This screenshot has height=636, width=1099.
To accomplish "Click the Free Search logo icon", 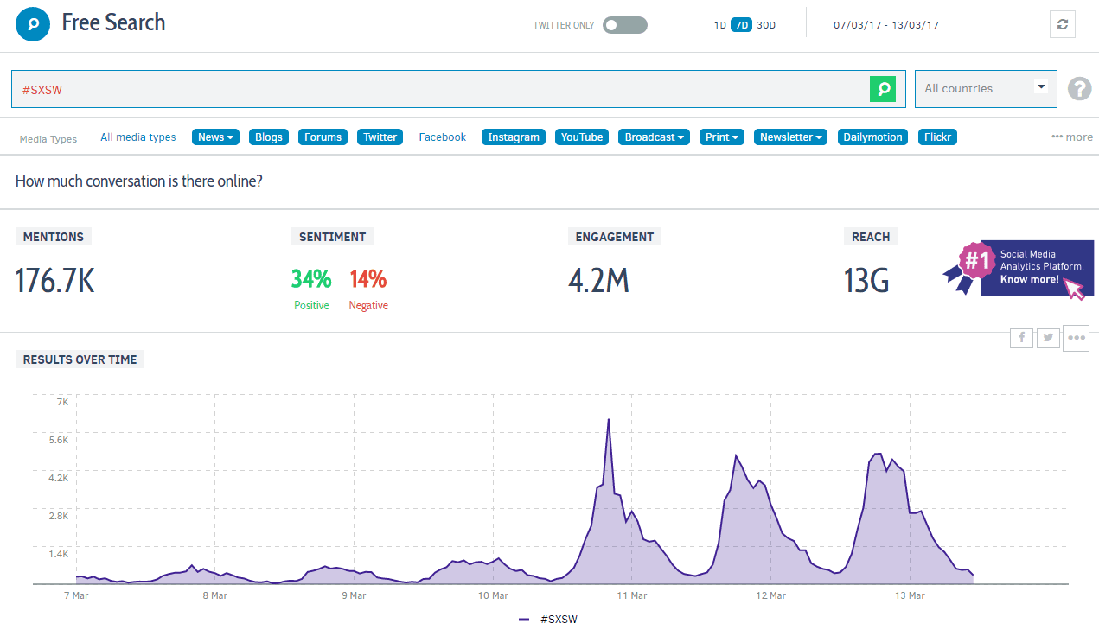I will tap(31, 24).
